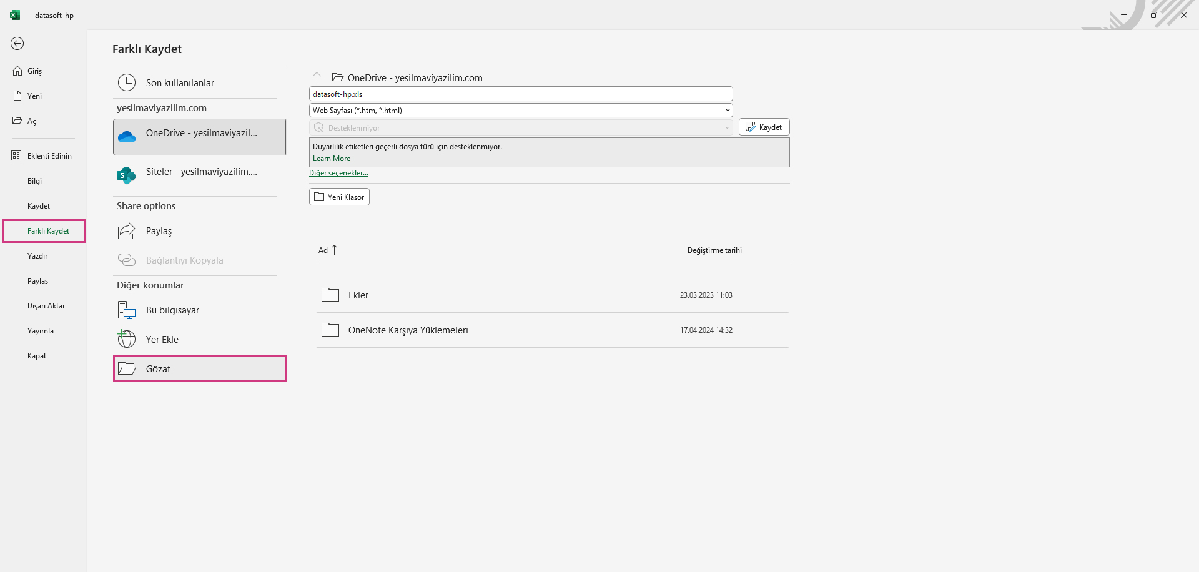The height and width of the screenshot is (572, 1199).
Task: Click the Diğer seçenekler link
Action: pos(338,173)
